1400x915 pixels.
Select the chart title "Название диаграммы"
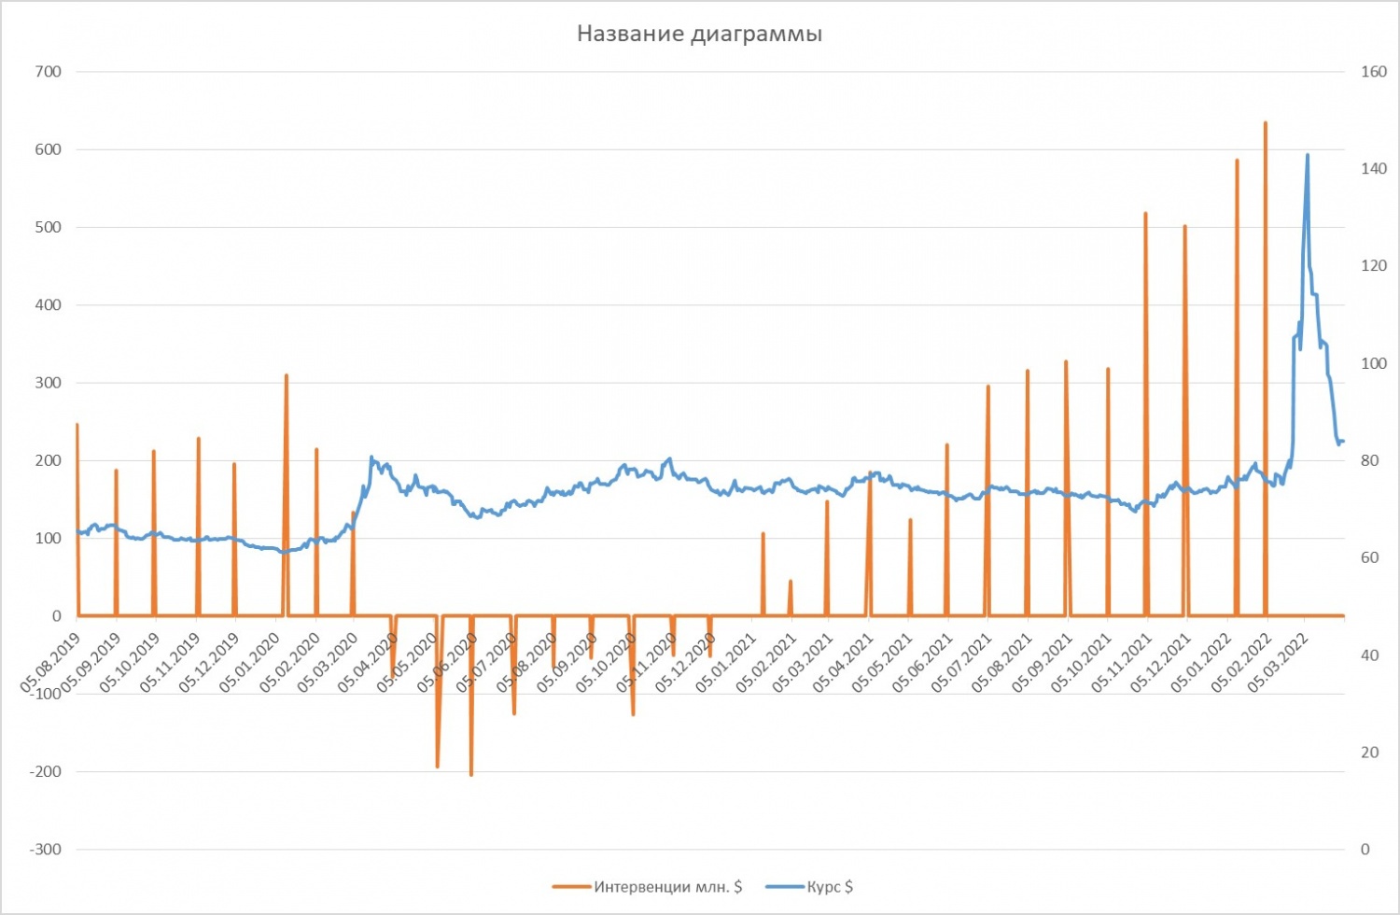point(699,35)
